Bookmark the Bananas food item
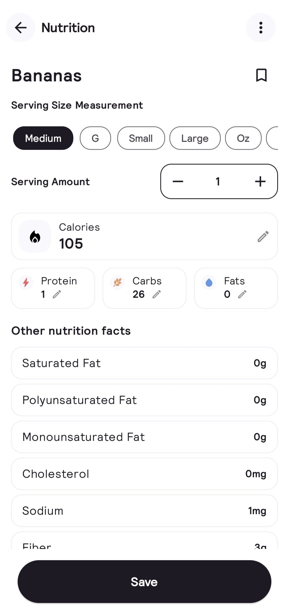Screen dimensions: 289x608 (x=261, y=75)
